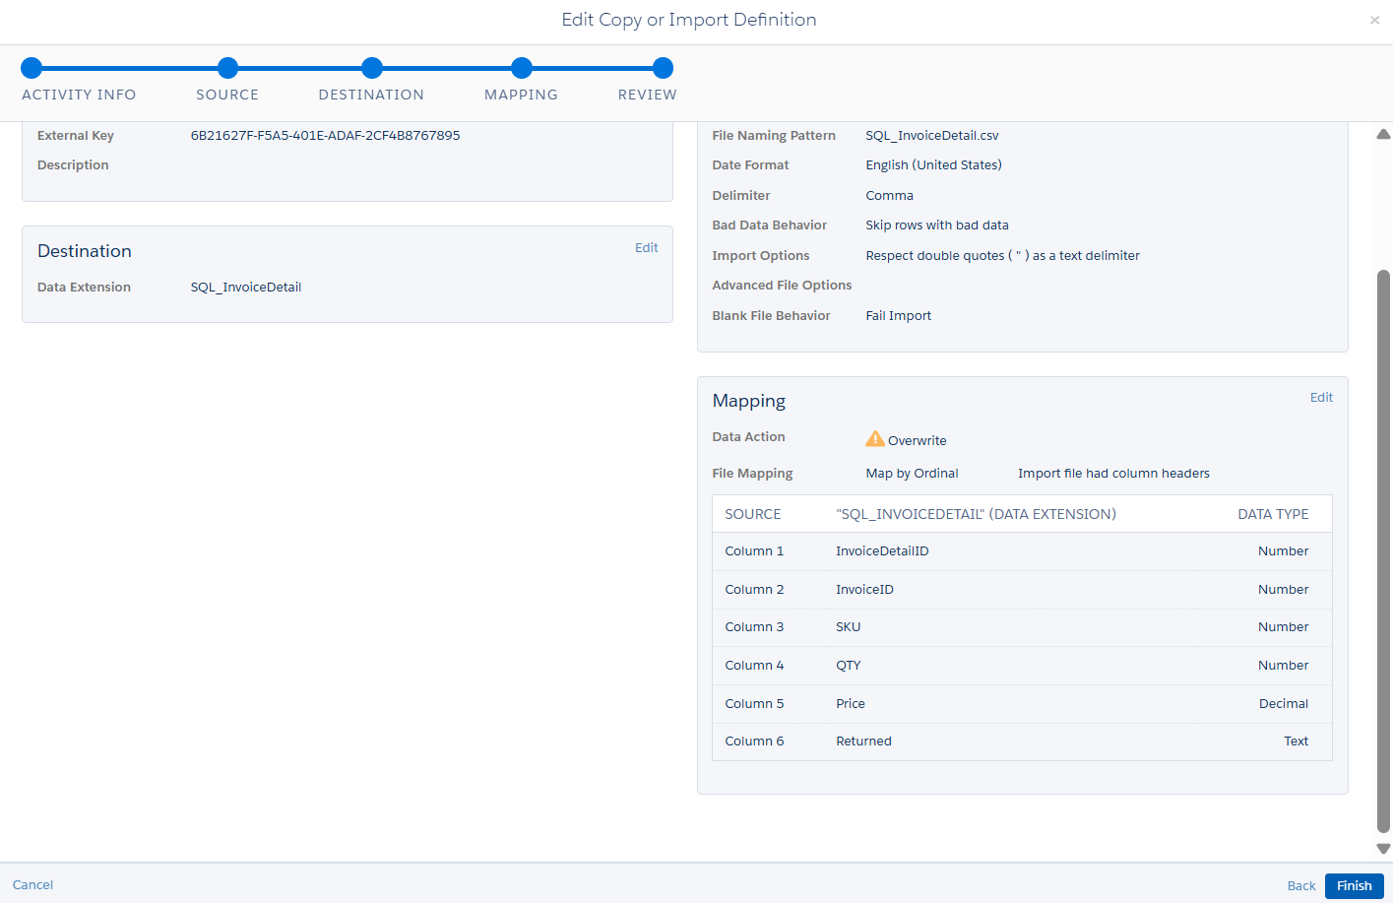Click the Mapping step circle

(522, 68)
